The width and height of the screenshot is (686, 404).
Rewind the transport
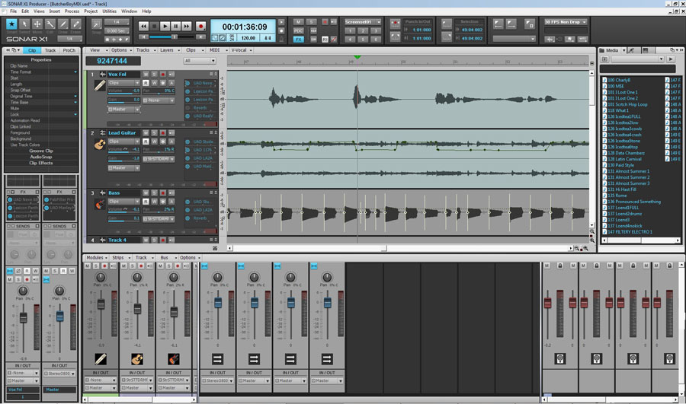tap(143, 26)
